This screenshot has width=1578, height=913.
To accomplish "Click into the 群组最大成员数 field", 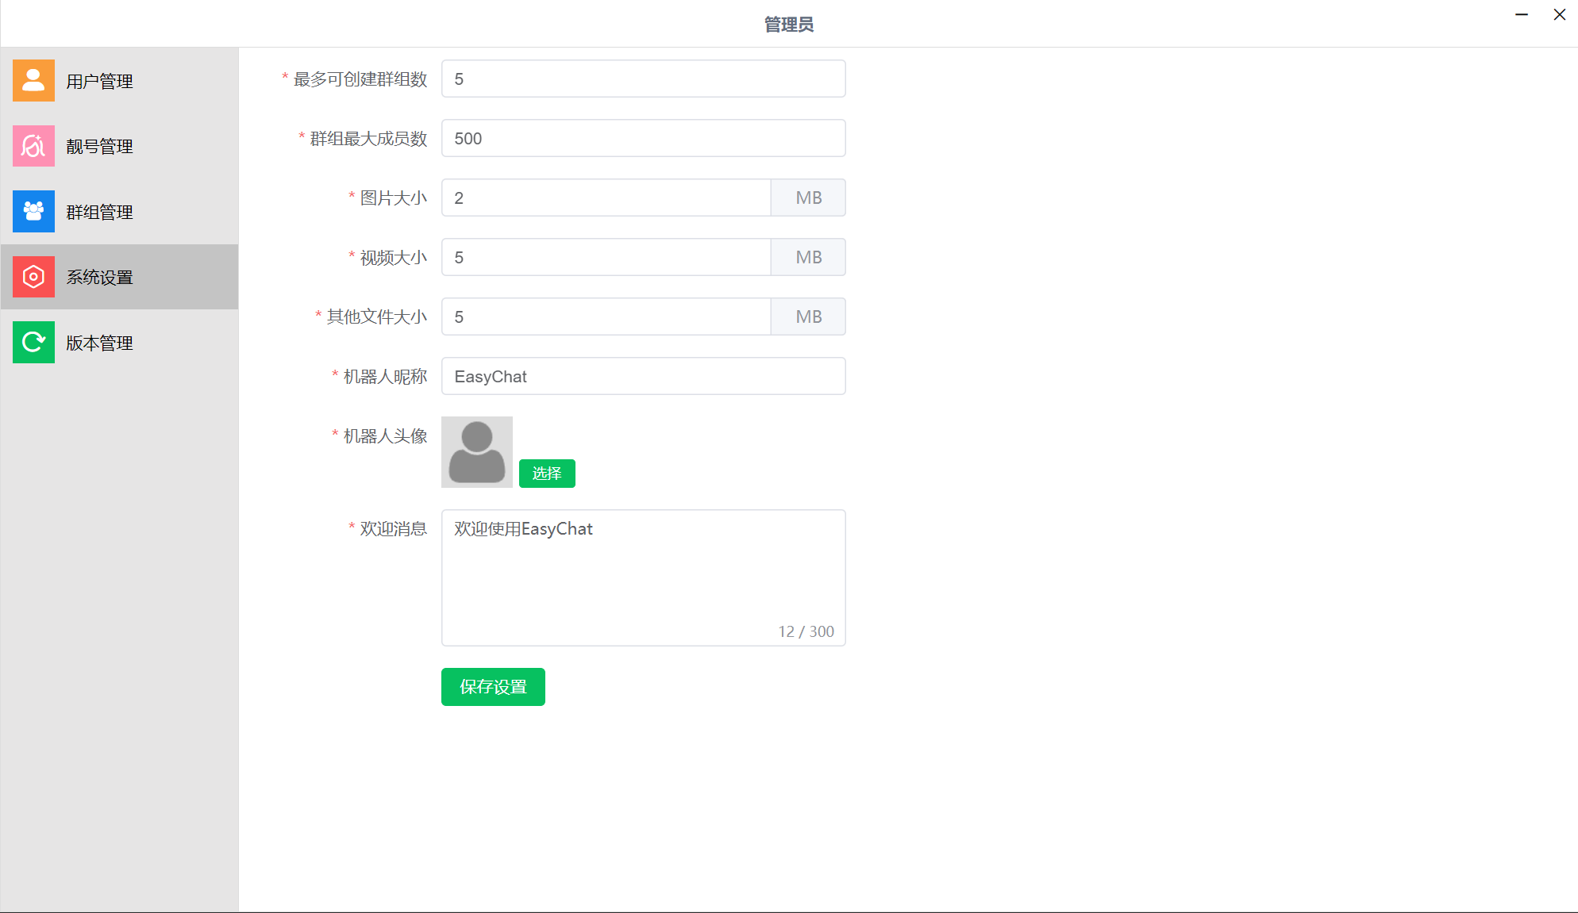I will (x=643, y=139).
